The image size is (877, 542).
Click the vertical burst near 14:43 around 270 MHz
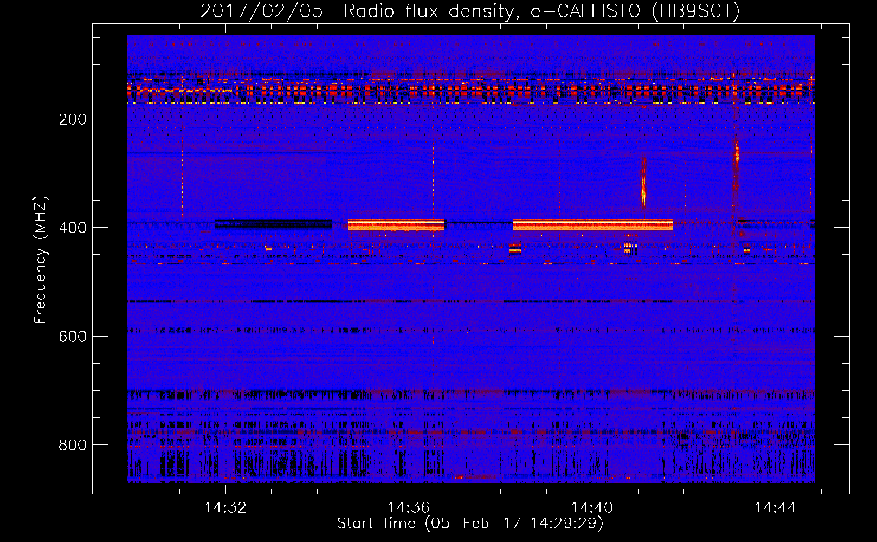point(737,152)
